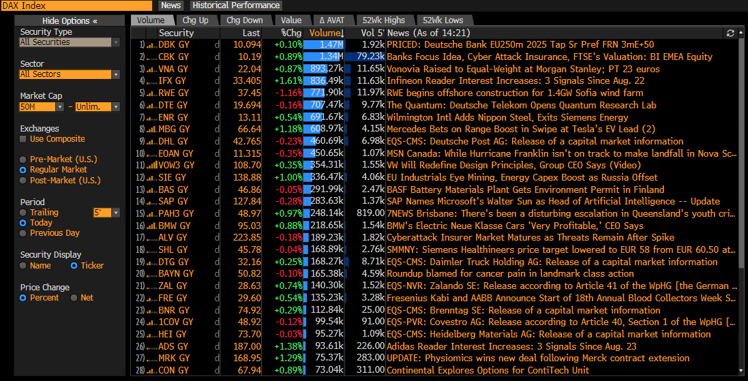Click the bar chart icon beside ADS GY
Viewport: 748px width, 381px height.
coord(151,346)
